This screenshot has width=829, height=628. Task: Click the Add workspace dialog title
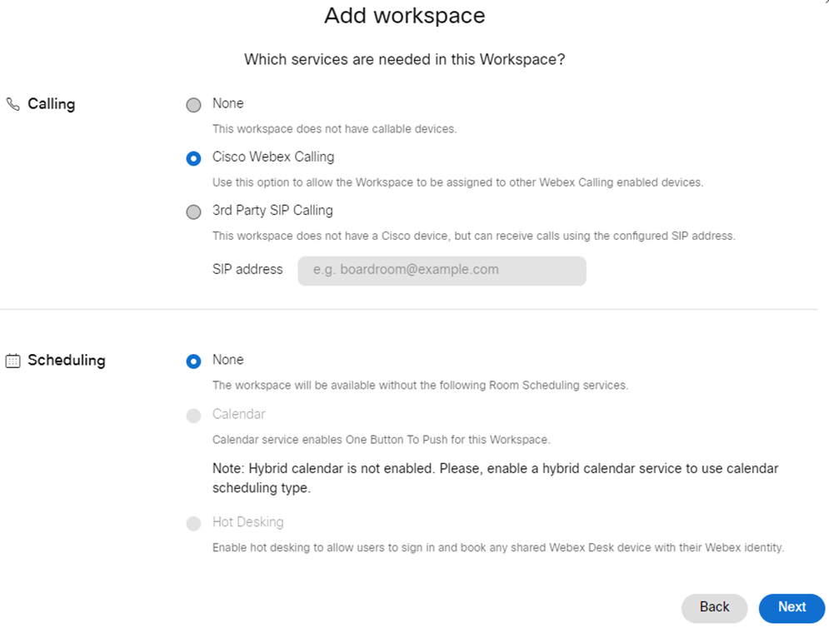pyautogui.click(x=404, y=16)
